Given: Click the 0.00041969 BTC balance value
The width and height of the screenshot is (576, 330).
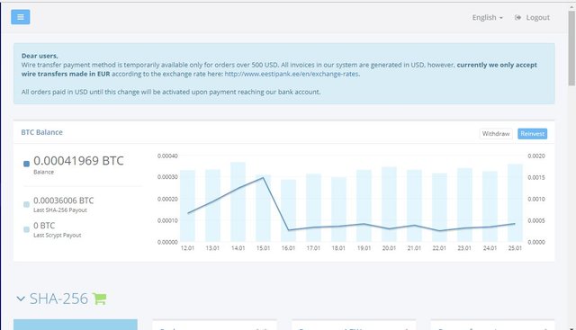Looking at the screenshot, I should (78, 161).
